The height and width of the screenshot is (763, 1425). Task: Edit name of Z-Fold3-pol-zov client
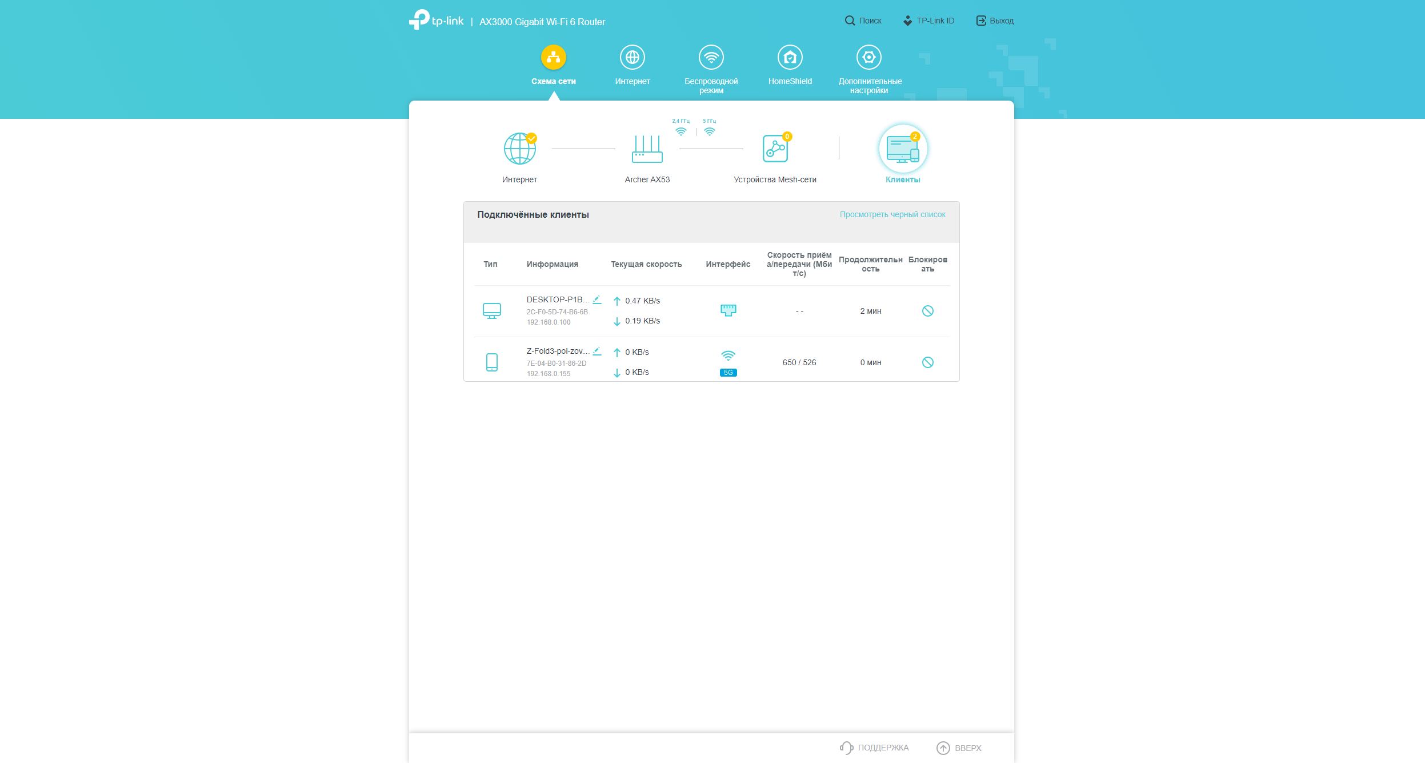tap(597, 350)
